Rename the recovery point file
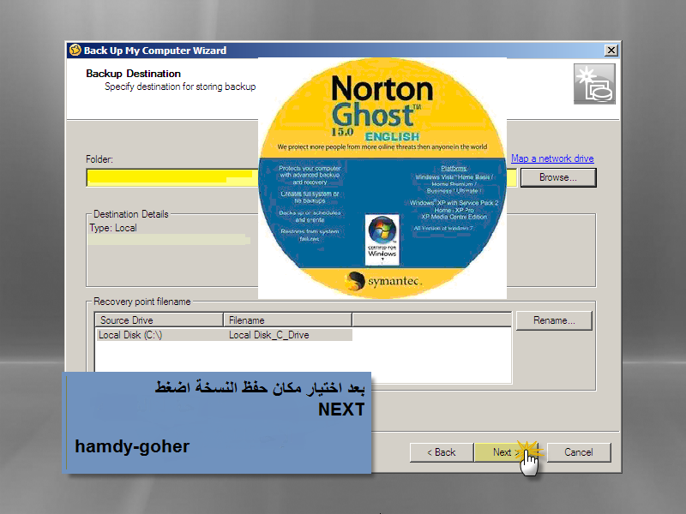 click(554, 320)
